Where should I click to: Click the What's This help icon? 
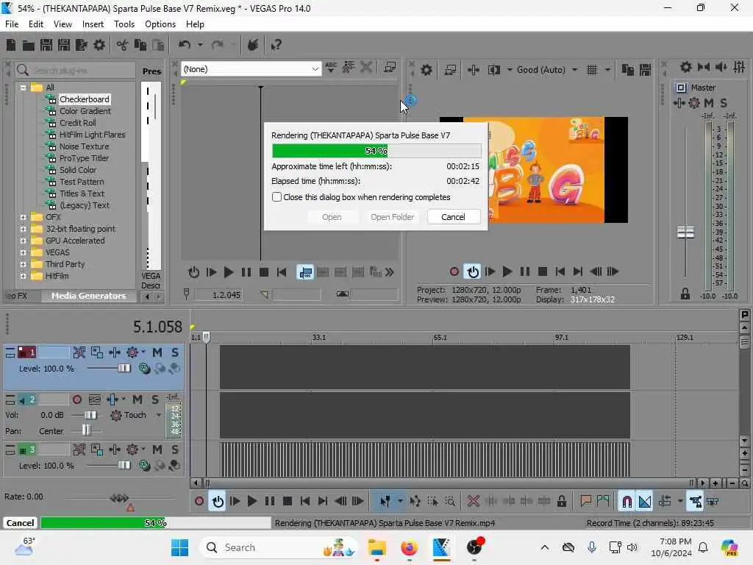tap(276, 45)
